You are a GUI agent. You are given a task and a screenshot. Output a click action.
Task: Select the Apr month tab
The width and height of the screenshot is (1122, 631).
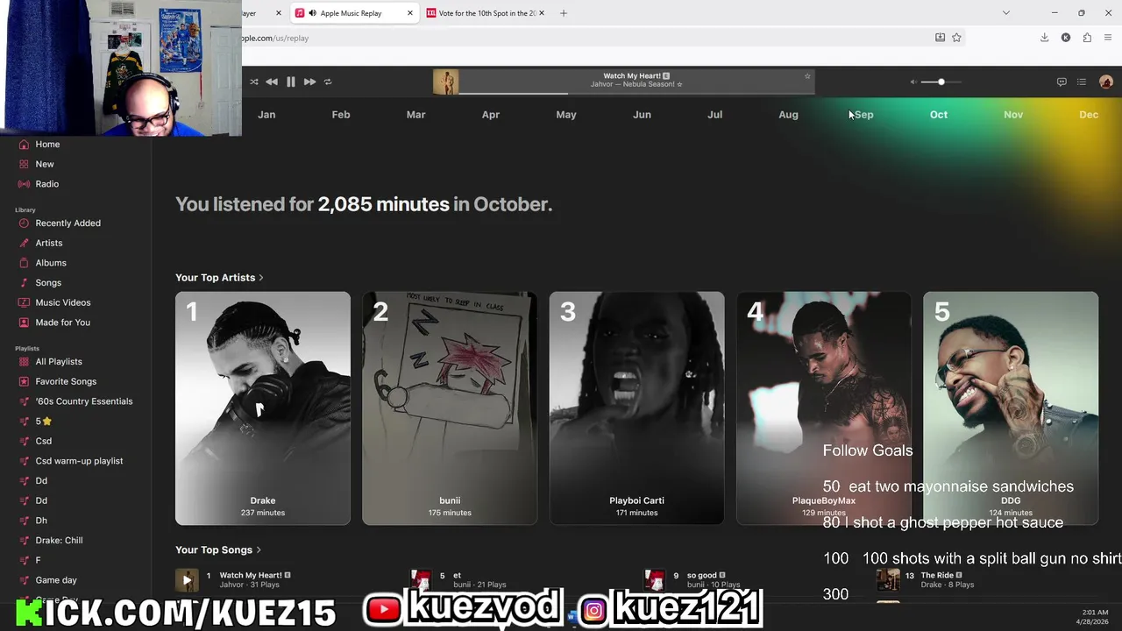(491, 115)
